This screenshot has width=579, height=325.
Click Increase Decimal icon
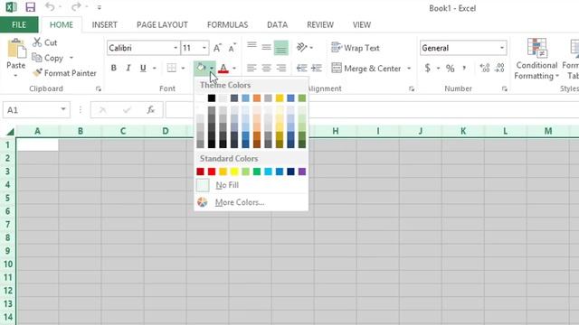pyautogui.click(x=485, y=68)
